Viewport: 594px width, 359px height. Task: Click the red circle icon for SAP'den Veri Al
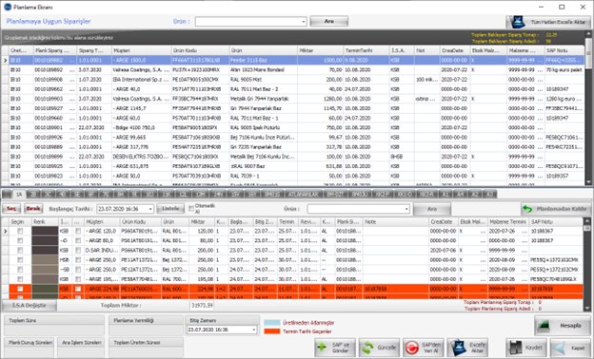[412, 348]
